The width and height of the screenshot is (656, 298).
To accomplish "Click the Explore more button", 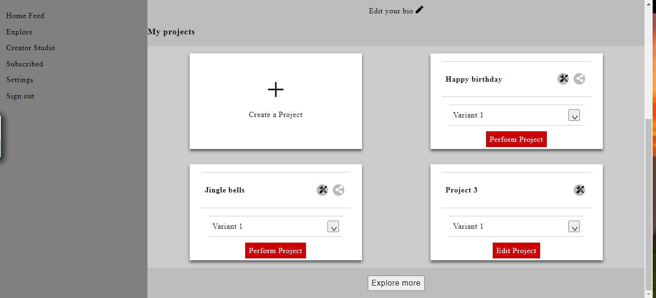I will (x=396, y=283).
